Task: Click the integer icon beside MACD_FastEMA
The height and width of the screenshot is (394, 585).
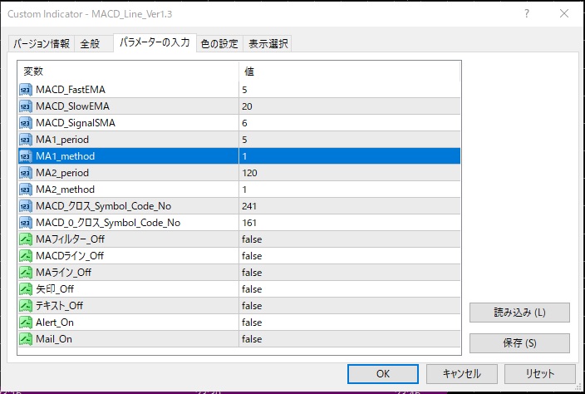Action: (26, 89)
